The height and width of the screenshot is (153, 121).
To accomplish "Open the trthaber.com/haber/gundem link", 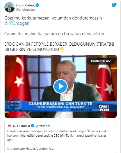I will tap(31, 149).
